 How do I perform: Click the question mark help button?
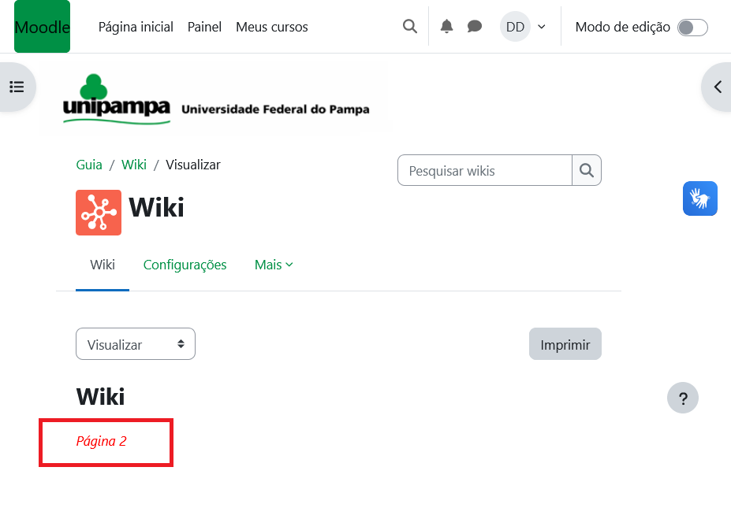(683, 398)
